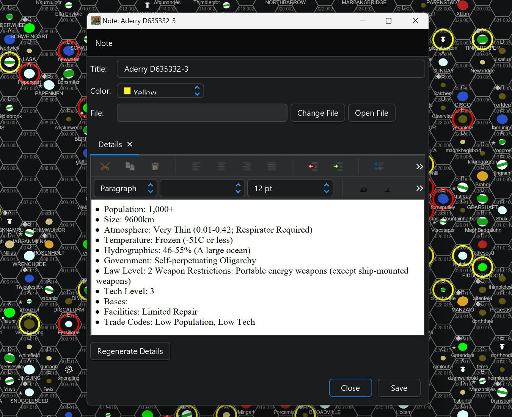
Task: Toggle bold formatting
Action: coord(363,189)
